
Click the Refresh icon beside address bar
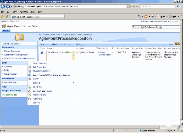(132, 6)
